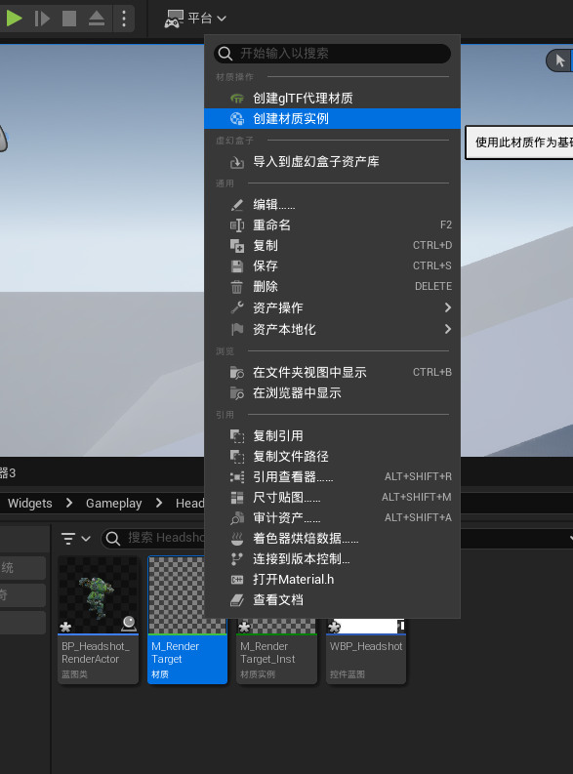Click the steaming bowl icon beside 着色器烘焙数据

click(x=237, y=539)
